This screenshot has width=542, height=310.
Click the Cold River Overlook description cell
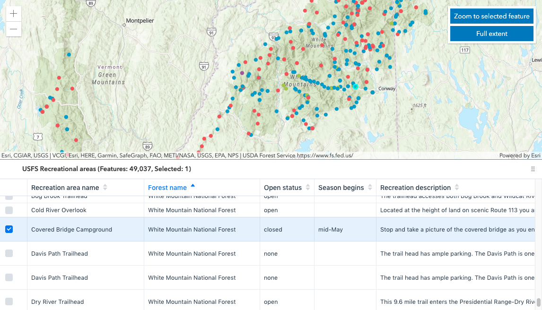pyautogui.click(x=455, y=210)
